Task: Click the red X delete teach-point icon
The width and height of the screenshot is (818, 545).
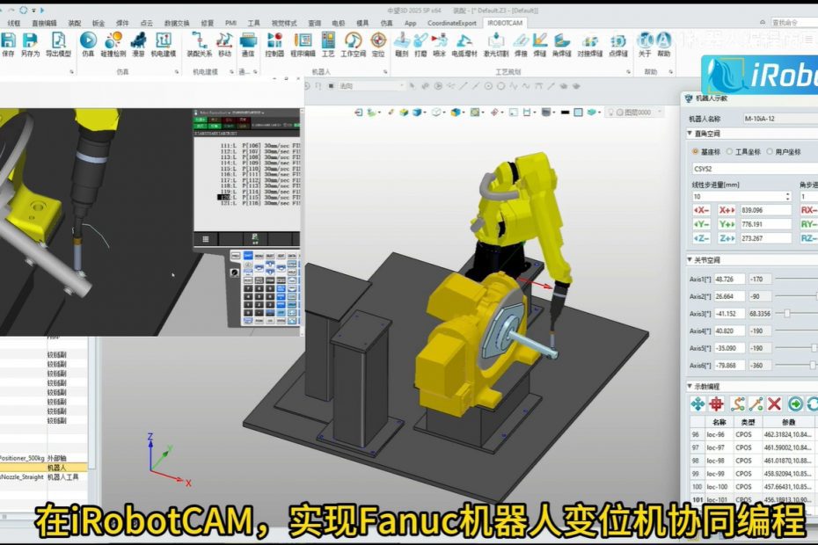Action: coord(775,403)
